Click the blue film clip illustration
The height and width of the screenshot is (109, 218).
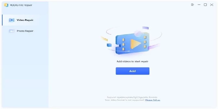(x=132, y=43)
